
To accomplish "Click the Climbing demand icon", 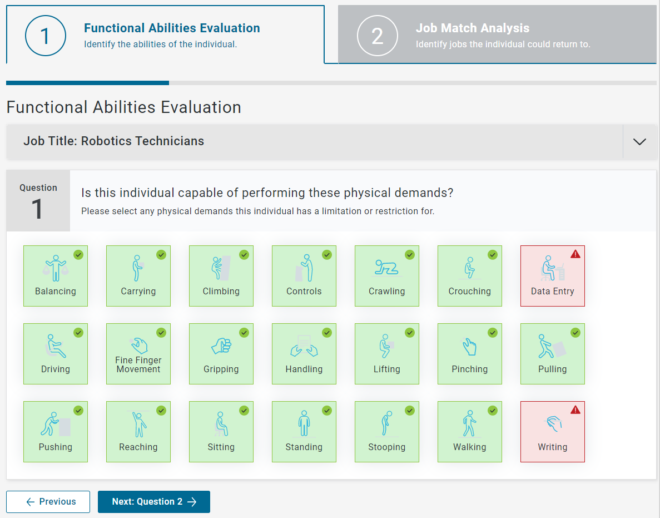I will tap(221, 268).
